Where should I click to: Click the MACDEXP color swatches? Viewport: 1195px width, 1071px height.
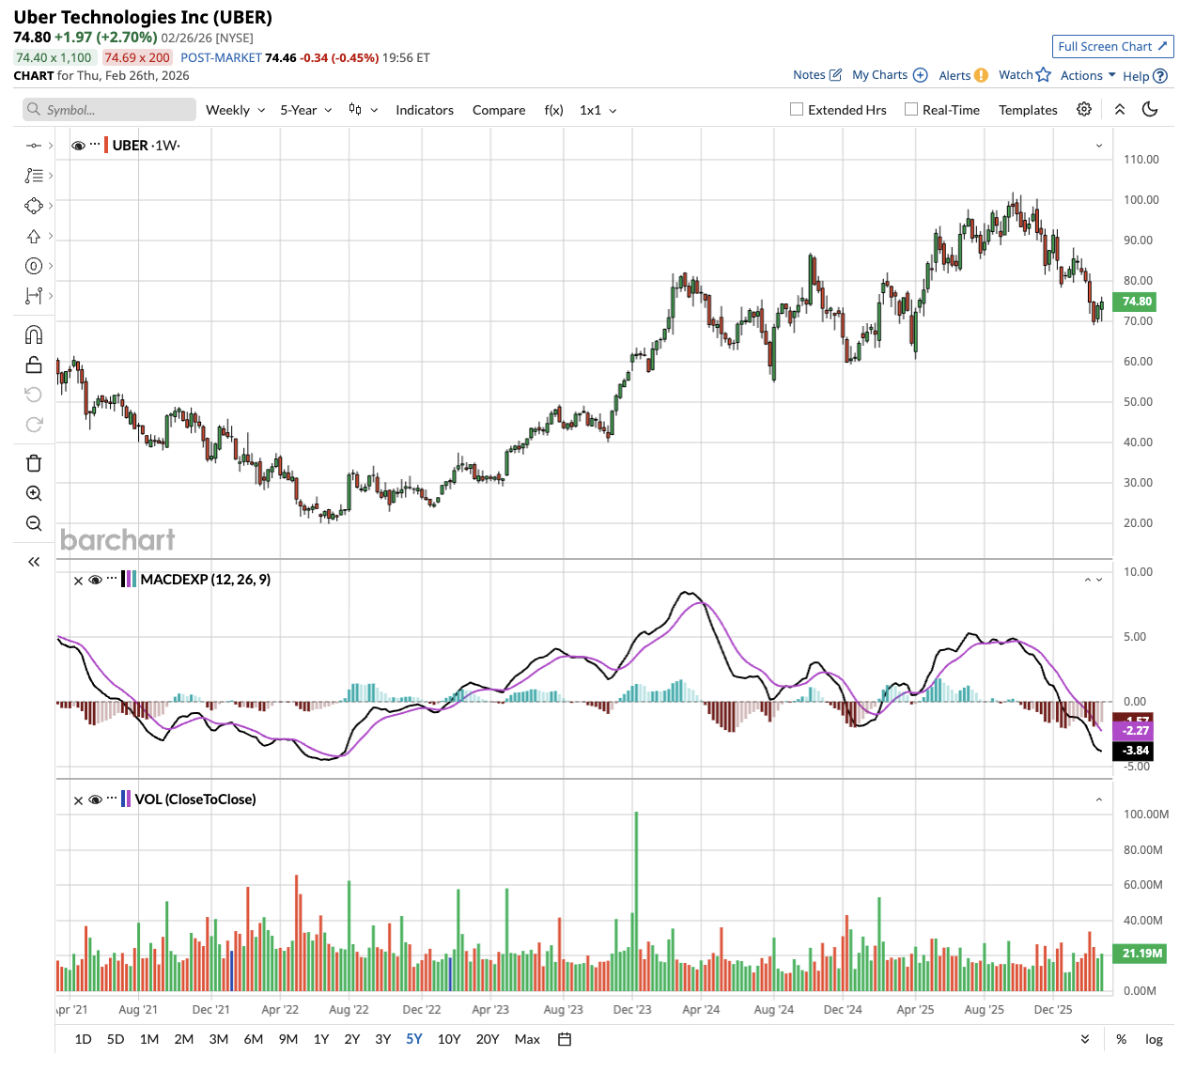tap(129, 580)
